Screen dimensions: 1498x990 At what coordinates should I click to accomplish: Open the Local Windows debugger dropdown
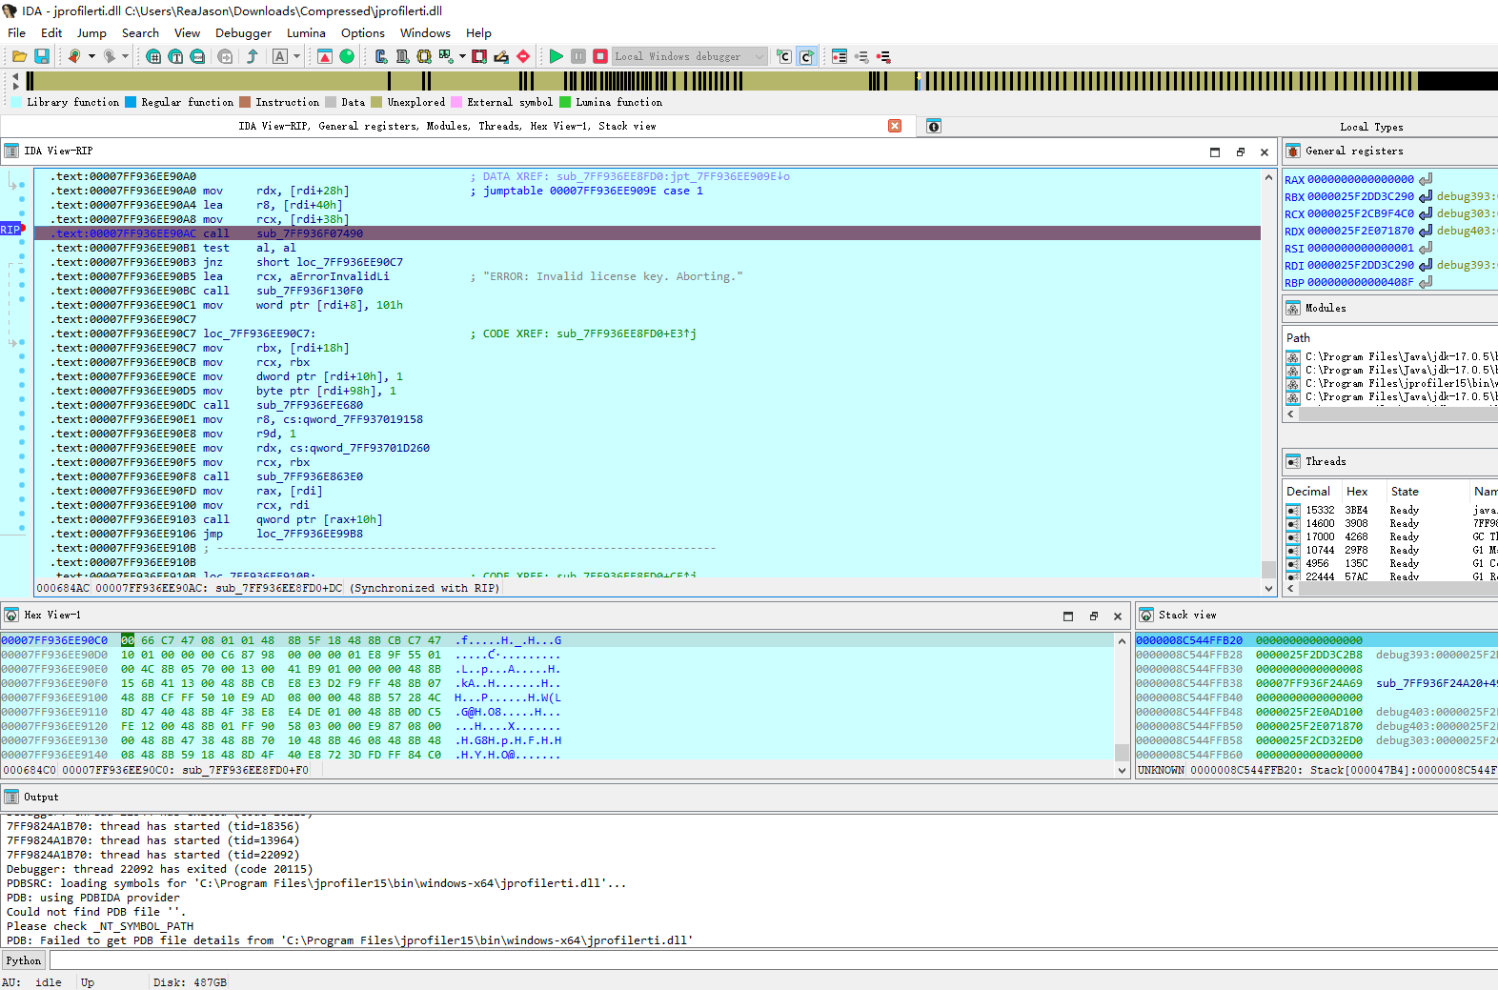pos(759,56)
